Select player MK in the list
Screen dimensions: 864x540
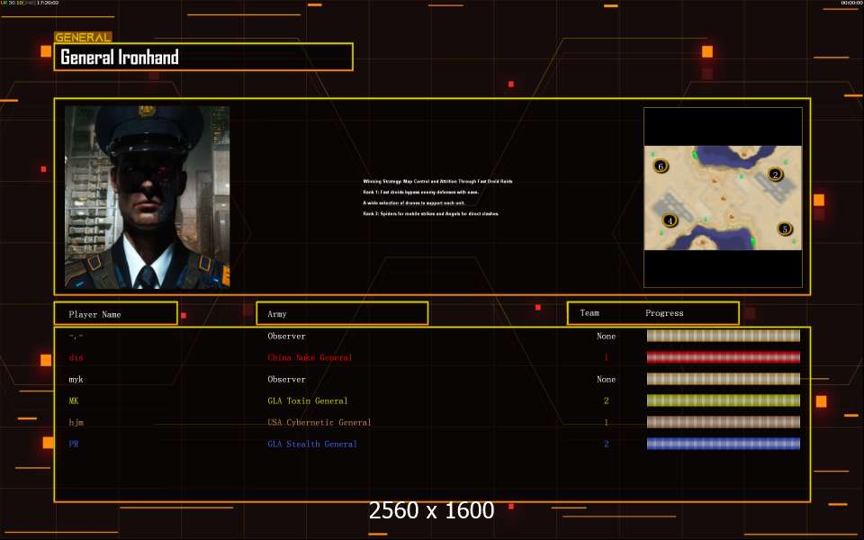click(x=74, y=400)
